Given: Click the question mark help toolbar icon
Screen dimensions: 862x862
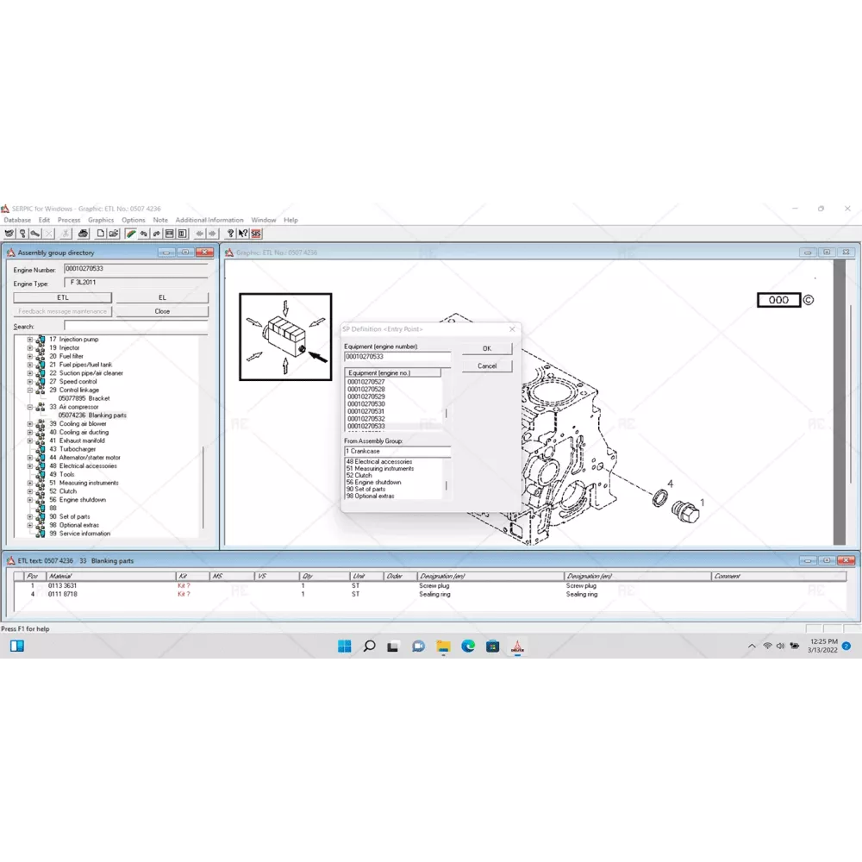Looking at the screenshot, I should click(230, 234).
